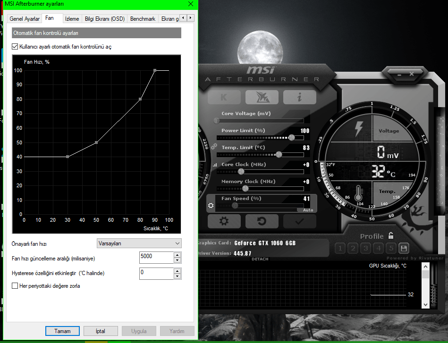448x343 pixels.
Task: Select profile slot 3
Action: 366,248
